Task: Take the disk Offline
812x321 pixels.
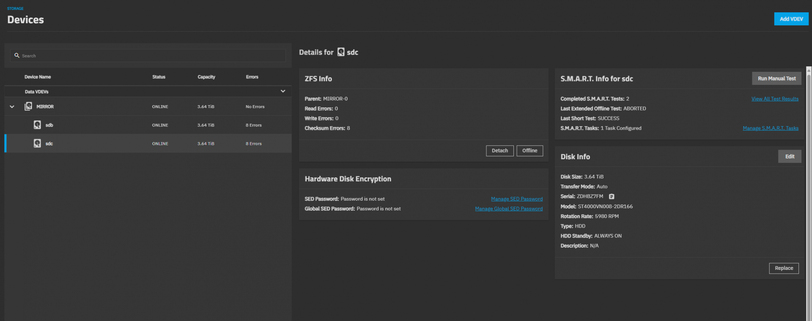Action: 529,151
